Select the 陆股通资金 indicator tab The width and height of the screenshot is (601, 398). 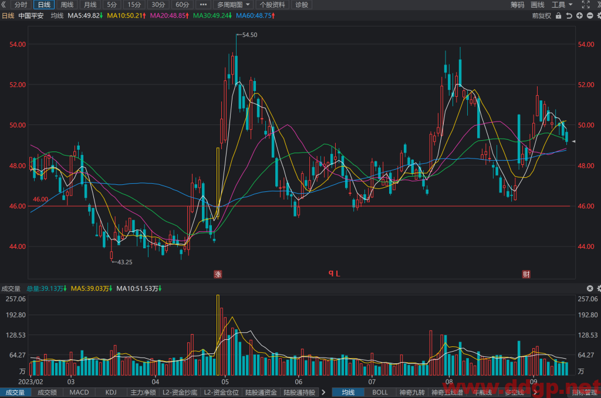point(261,392)
